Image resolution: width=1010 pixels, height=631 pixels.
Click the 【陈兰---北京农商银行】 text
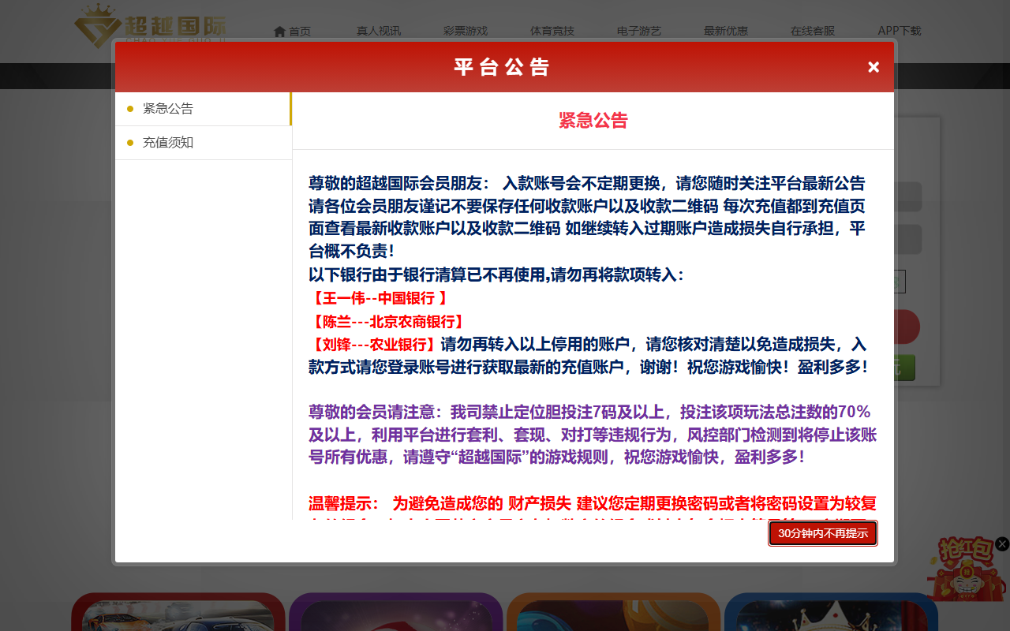(x=386, y=322)
